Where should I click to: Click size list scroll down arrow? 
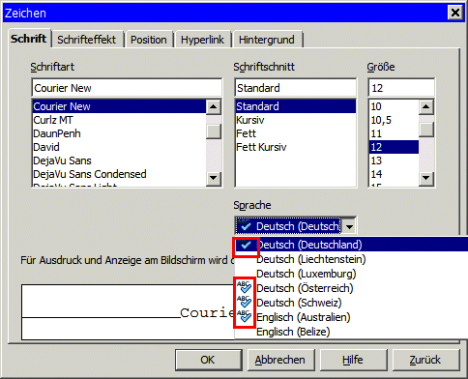(x=426, y=178)
